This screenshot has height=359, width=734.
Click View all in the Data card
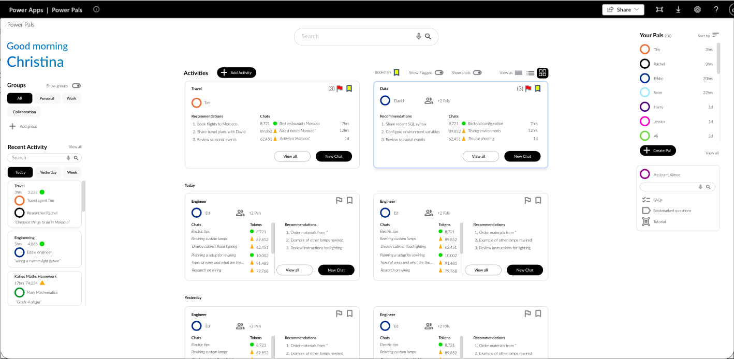(x=481, y=156)
